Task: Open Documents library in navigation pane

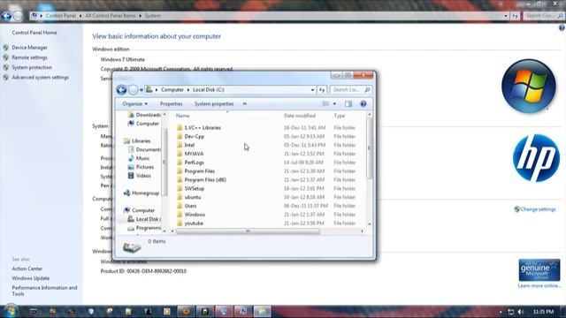Action: pyautogui.click(x=145, y=149)
